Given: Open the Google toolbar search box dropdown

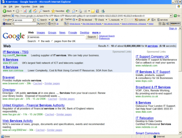Looking at the screenshot, I should [33, 20].
